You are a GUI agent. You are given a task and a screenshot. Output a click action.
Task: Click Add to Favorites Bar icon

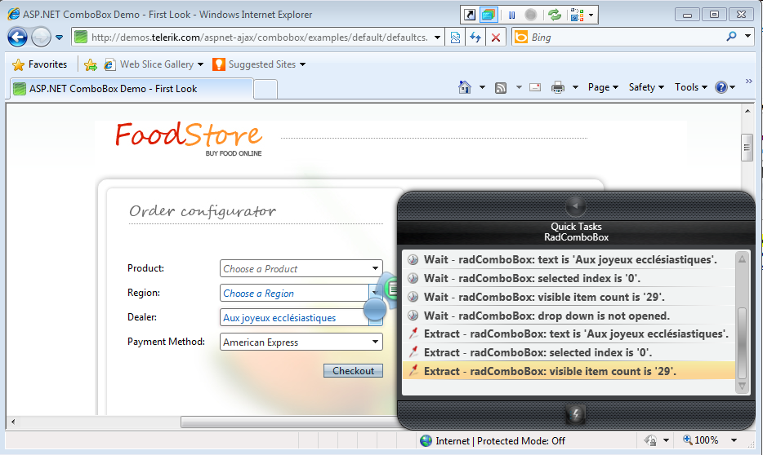click(91, 64)
